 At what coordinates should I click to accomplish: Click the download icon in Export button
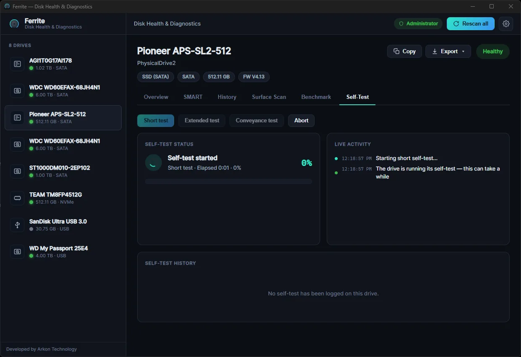click(435, 52)
